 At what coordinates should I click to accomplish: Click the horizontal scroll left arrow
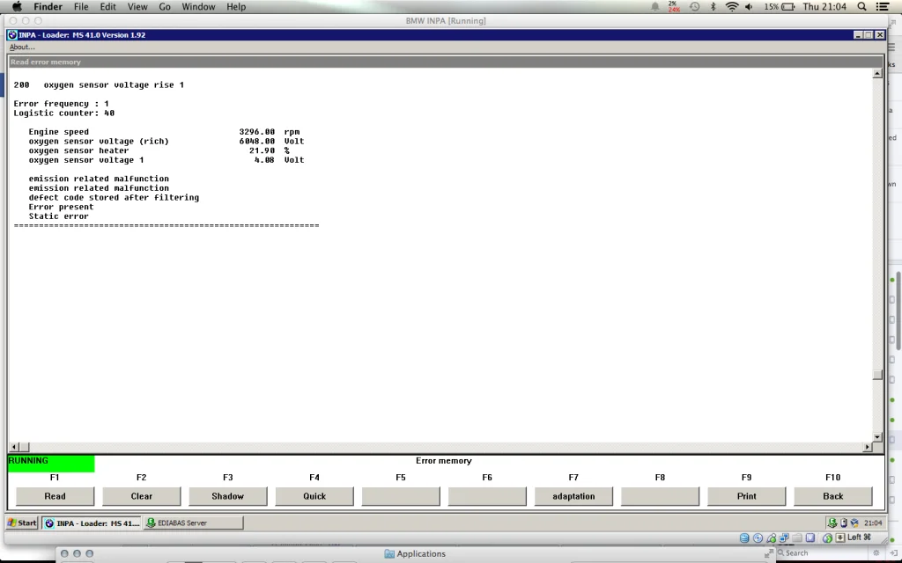point(14,447)
